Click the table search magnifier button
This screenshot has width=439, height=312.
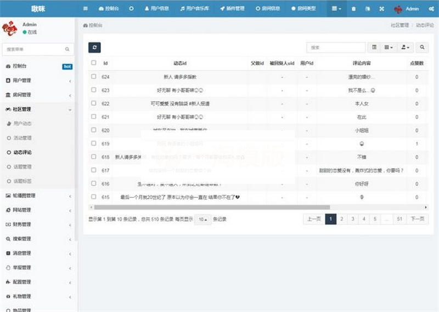pos(422,48)
